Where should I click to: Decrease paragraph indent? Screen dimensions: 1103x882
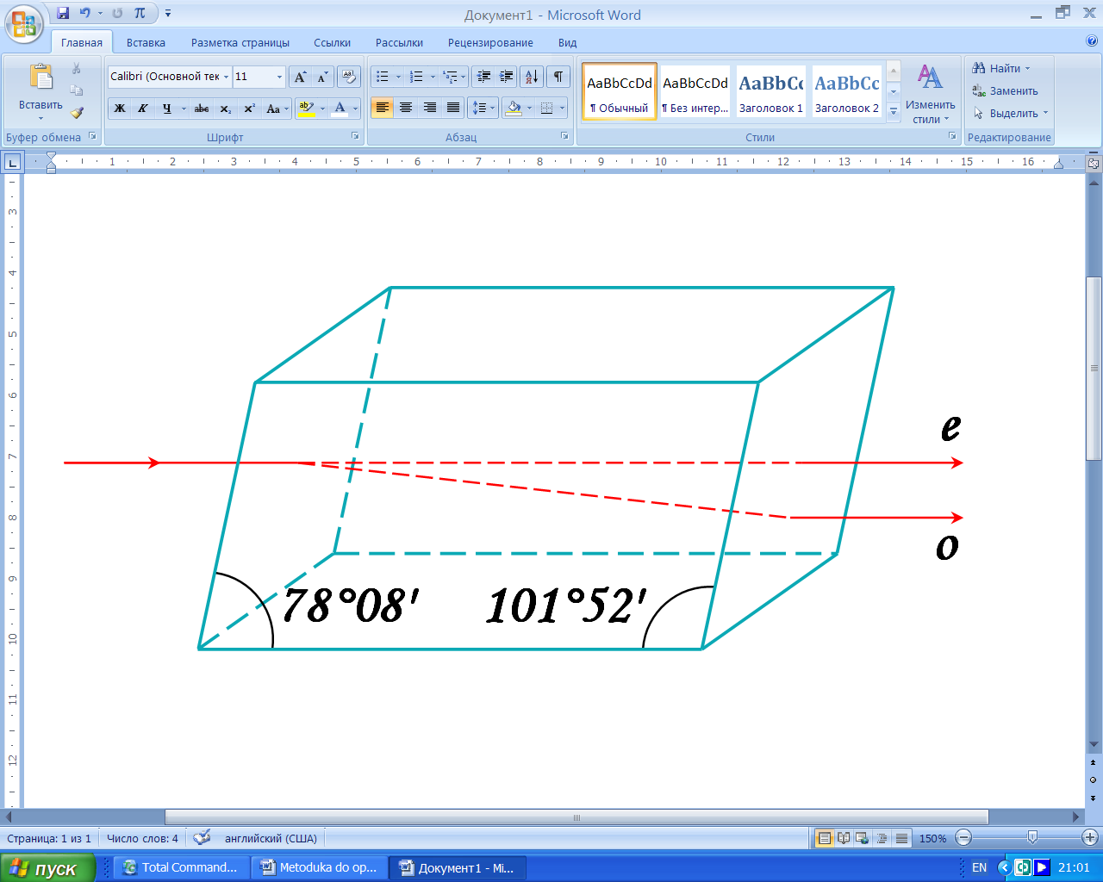[483, 77]
